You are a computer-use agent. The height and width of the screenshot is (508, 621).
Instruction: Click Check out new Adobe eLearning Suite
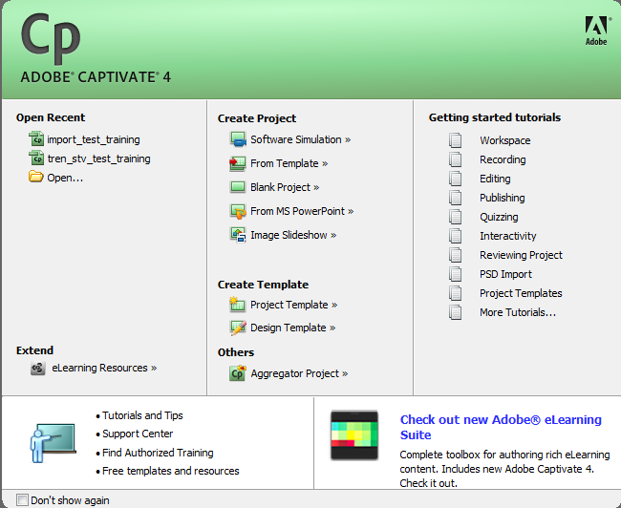coord(501,427)
